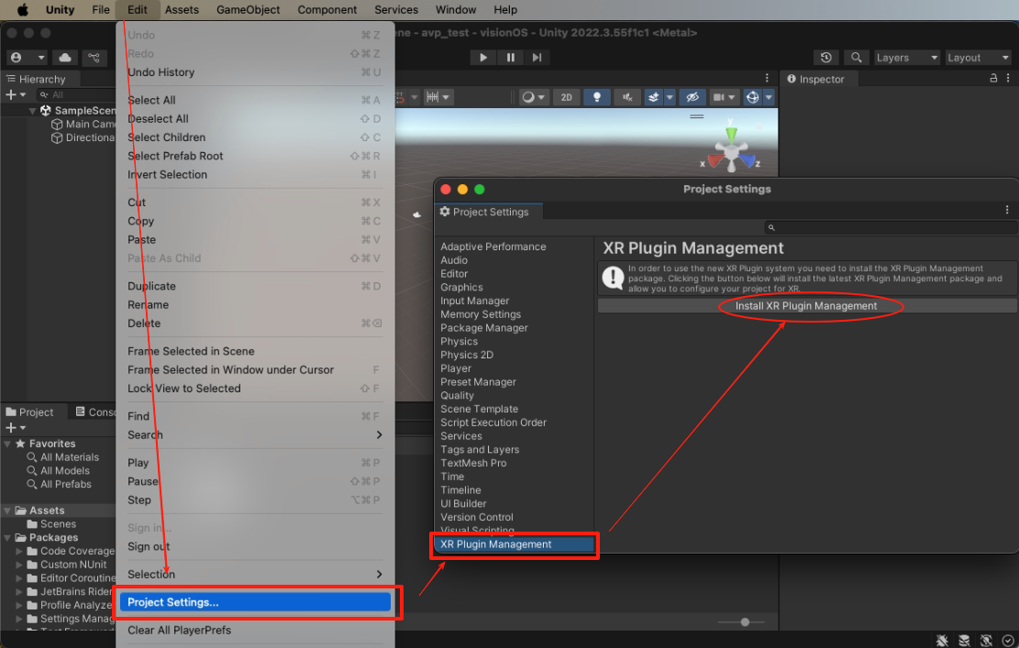Viewport: 1019px width, 648px height.
Task: Open the Gizmos dropdown arrow
Action: [x=769, y=97]
